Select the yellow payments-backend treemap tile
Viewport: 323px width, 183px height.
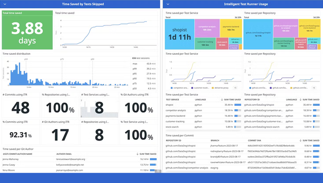231,28
